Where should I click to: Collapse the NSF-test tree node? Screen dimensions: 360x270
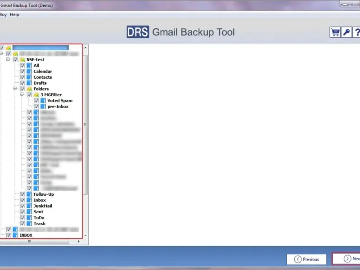(8, 59)
